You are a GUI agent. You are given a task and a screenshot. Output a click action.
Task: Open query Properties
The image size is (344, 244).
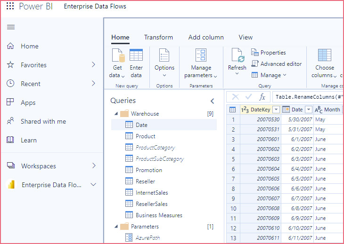point(268,53)
